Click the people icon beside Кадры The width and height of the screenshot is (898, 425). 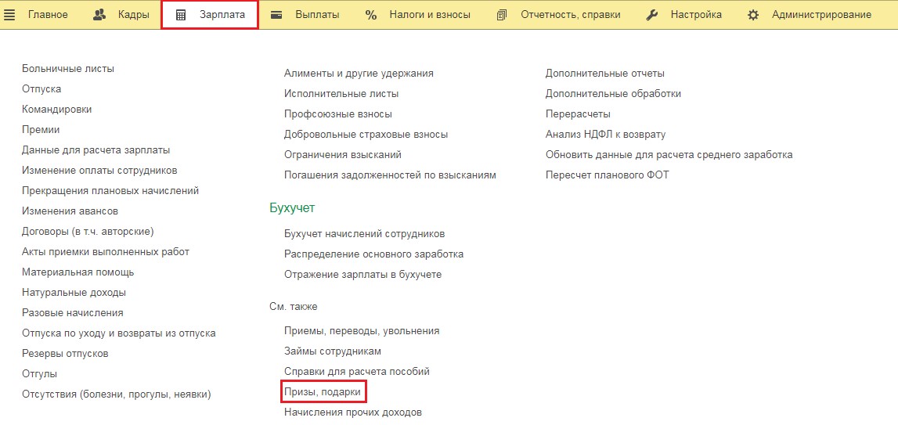99,15
